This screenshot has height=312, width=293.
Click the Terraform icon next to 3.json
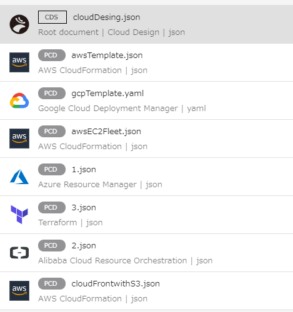(x=19, y=215)
